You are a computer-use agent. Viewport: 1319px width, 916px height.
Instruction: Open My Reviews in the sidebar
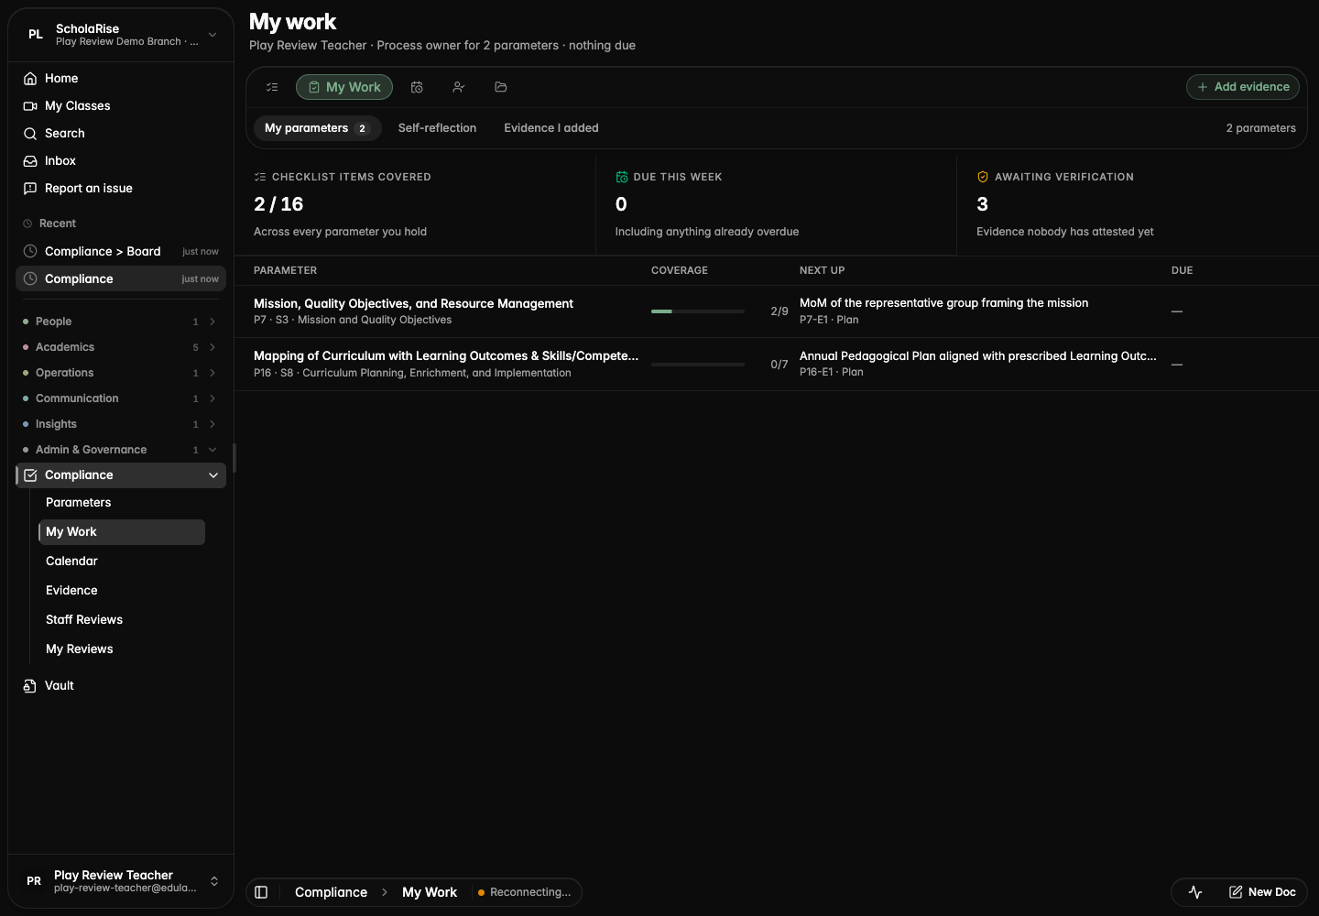pos(122,649)
